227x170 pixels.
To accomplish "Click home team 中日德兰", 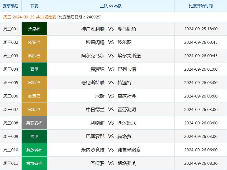I will coord(95,110).
